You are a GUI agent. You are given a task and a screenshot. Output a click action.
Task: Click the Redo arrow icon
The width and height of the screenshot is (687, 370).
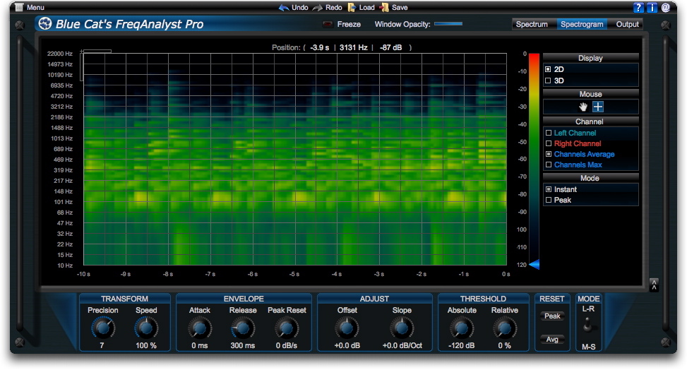coord(318,8)
